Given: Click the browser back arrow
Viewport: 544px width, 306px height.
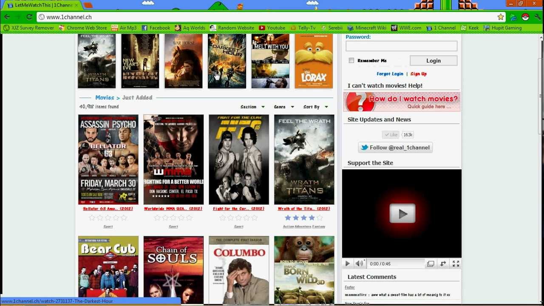Looking at the screenshot, I should [7, 17].
